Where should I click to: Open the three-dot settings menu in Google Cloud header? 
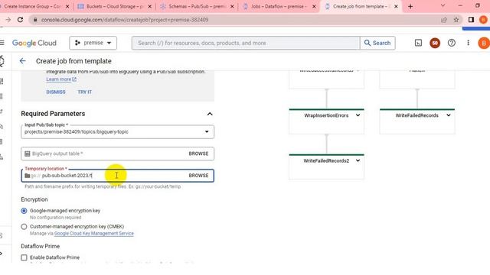[x=468, y=43]
